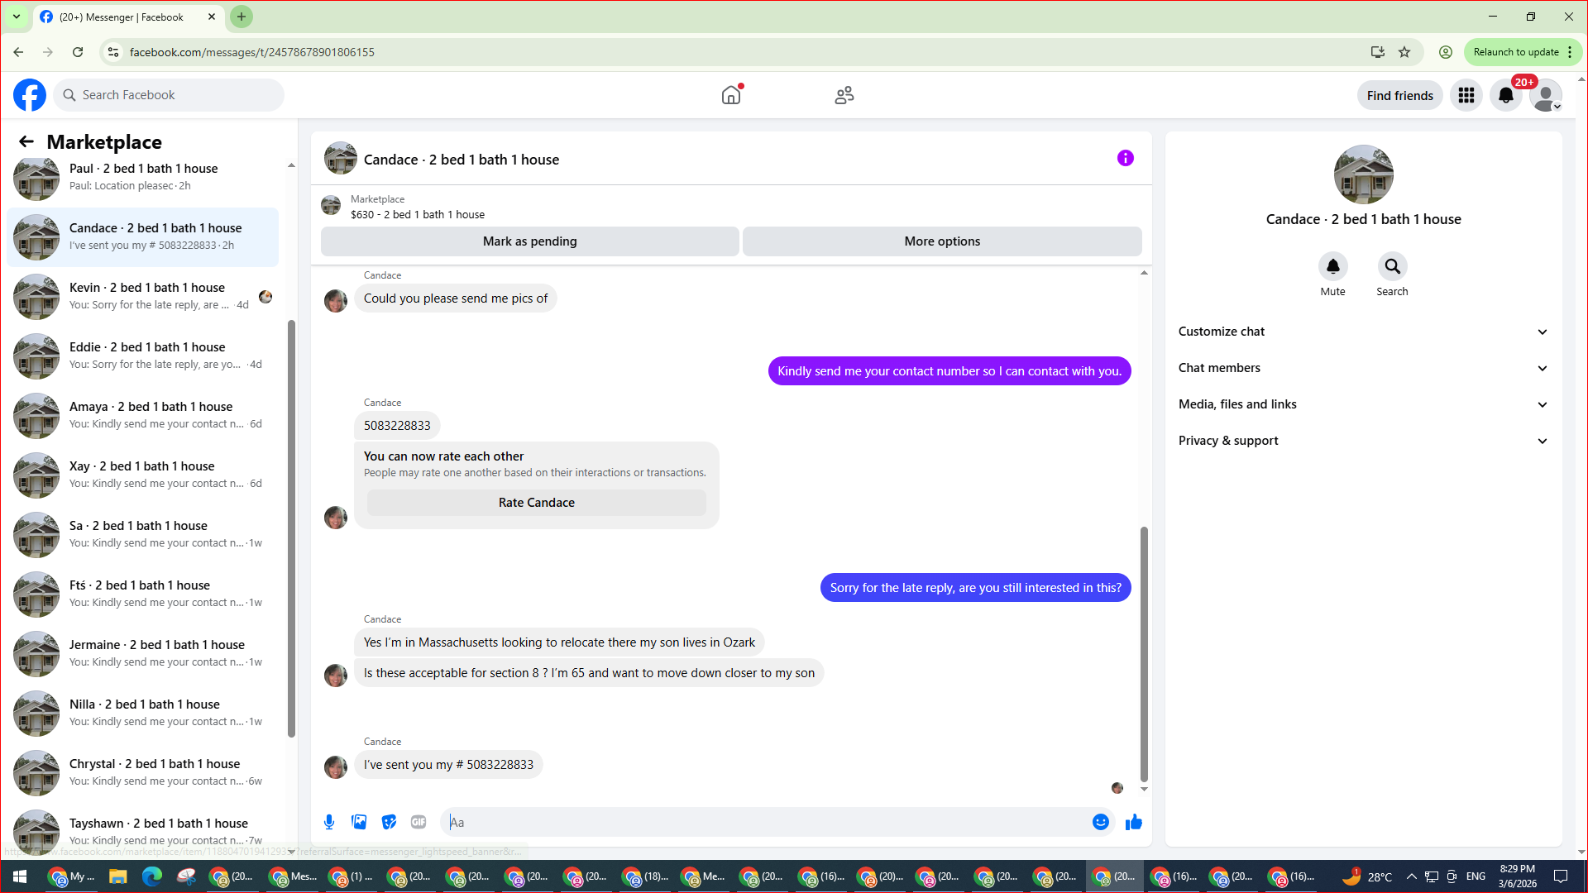Viewport: 1588px width, 893px height.
Task: Open conversation information purple icon
Action: (x=1125, y=159)
